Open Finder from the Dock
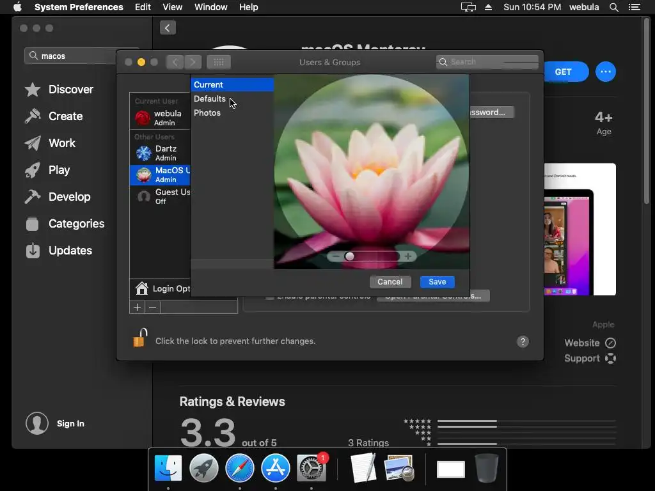The image size is (655, 491). (168, 469)
